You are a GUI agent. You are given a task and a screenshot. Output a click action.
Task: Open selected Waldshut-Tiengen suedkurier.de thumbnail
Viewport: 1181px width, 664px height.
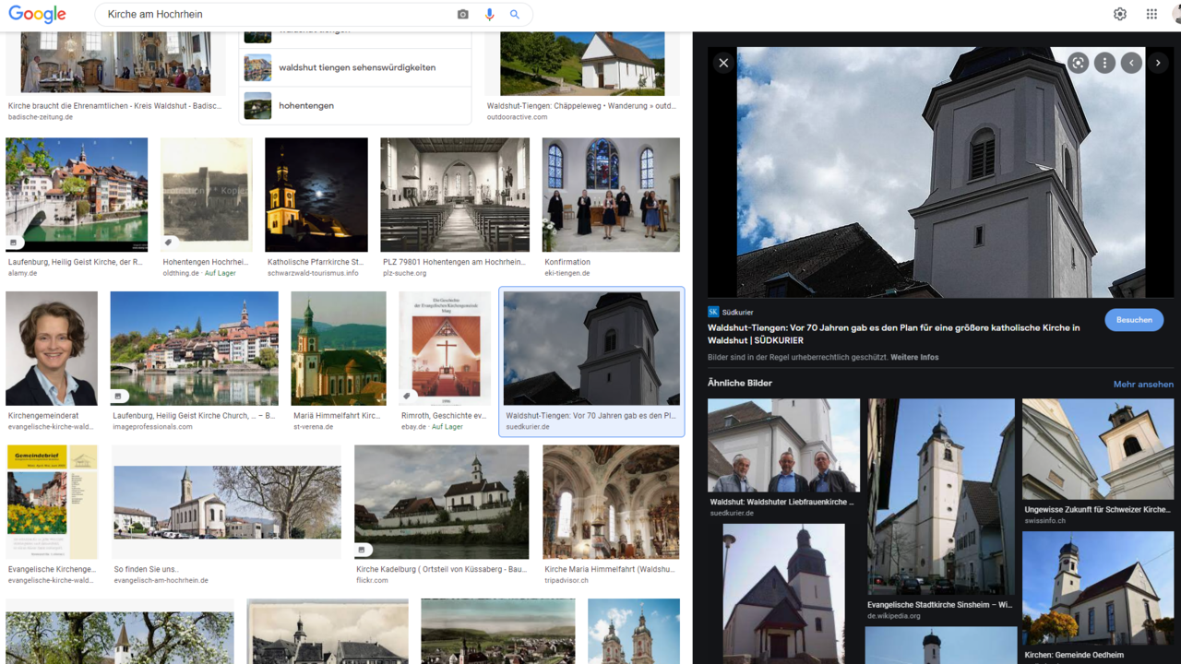click(591, 349)
